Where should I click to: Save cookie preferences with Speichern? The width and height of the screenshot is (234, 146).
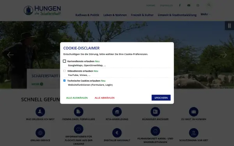(161, 98)
